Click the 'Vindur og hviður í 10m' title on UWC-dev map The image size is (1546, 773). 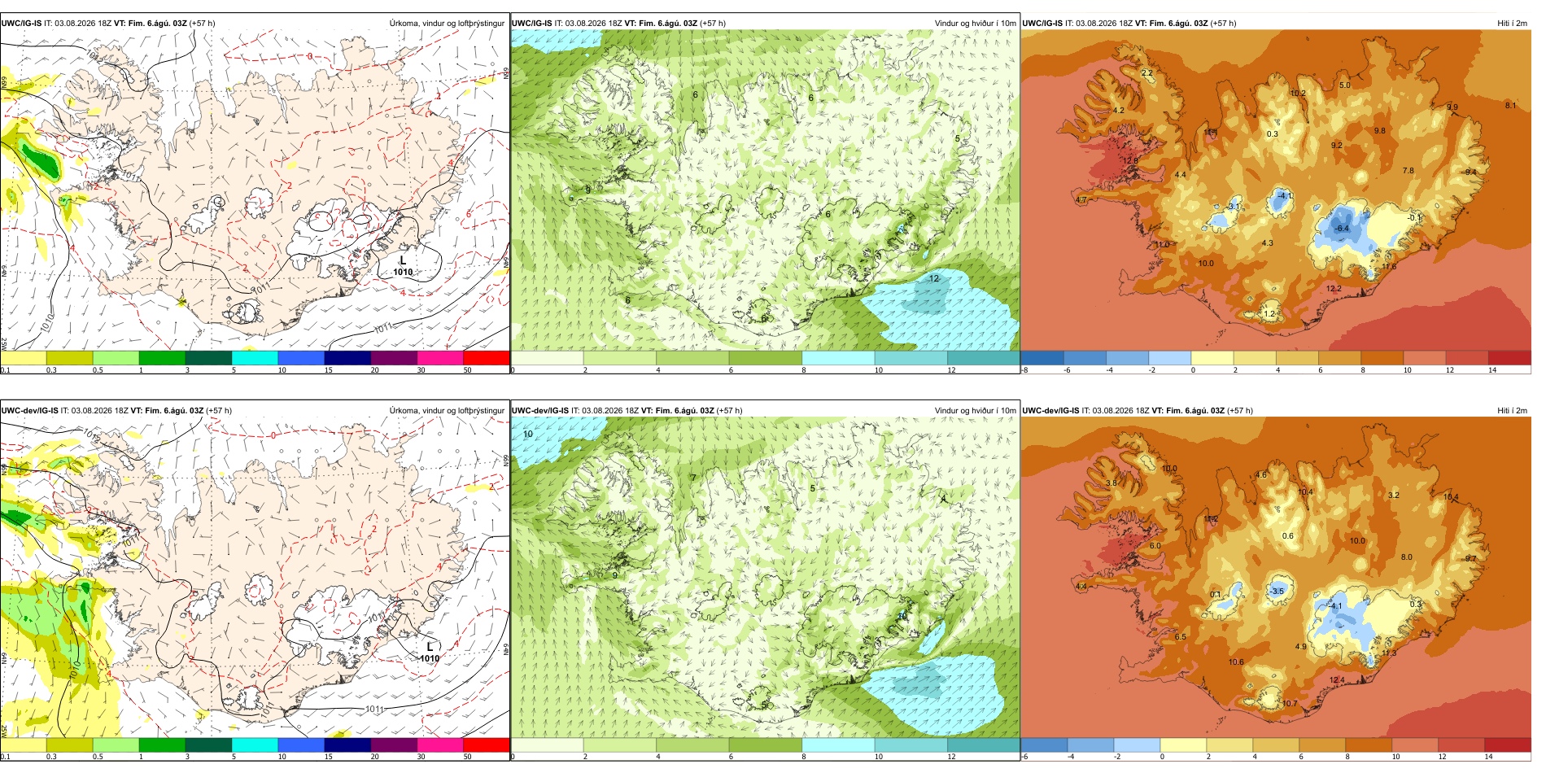975,411
